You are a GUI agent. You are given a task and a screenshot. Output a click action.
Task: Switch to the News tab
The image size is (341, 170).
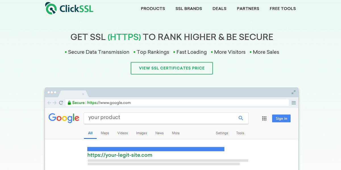[x=159, y=133]
